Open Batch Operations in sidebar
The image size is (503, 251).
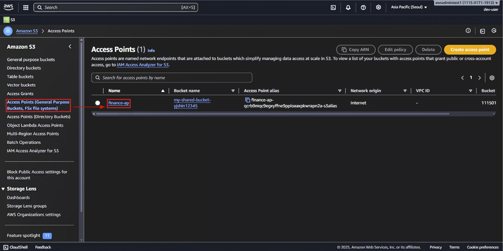(24, 142)
